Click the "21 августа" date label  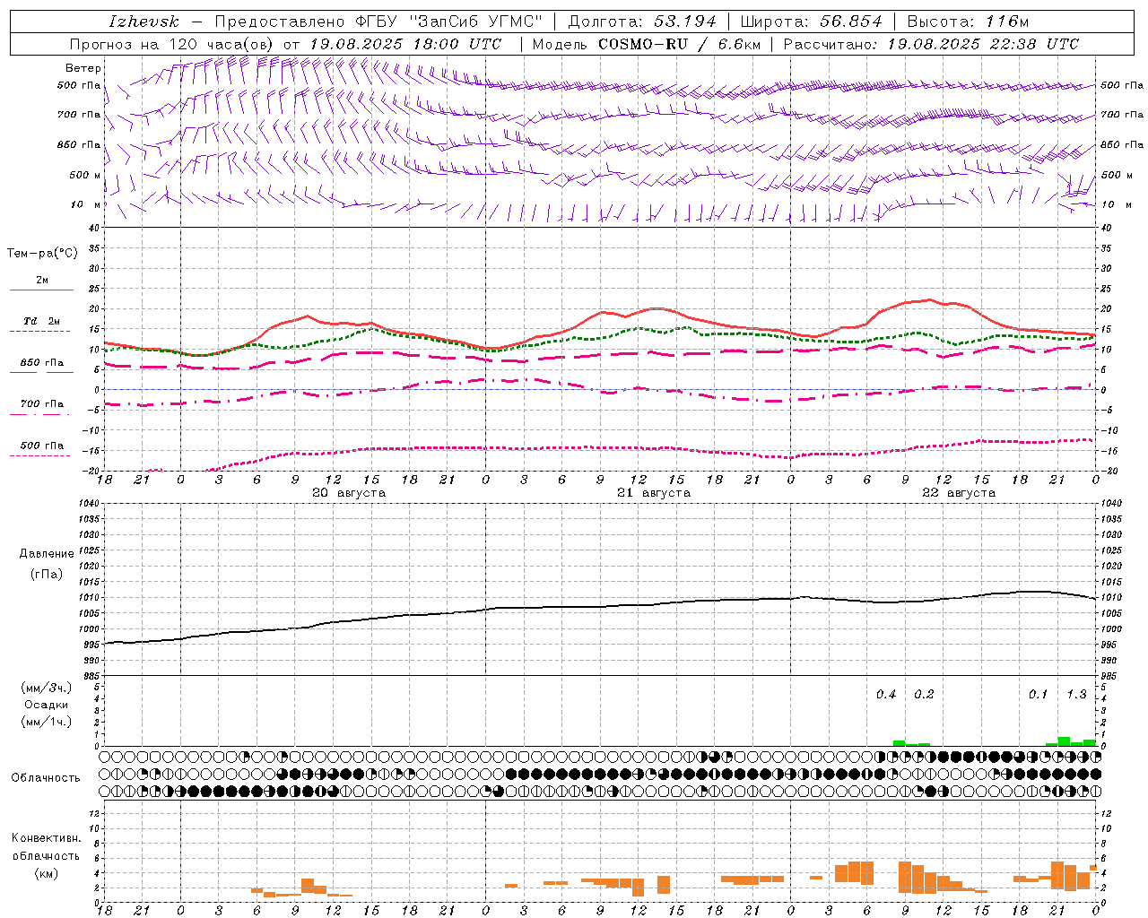pos(654,493)
